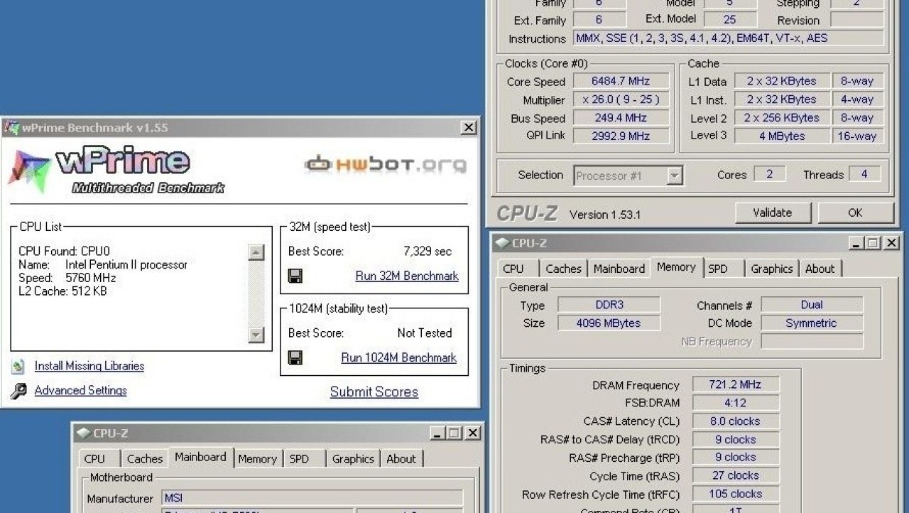Click the Intel Pentium II processor name
The width and height of the screenshot is (909, 513).
click(x=126, y=264)
